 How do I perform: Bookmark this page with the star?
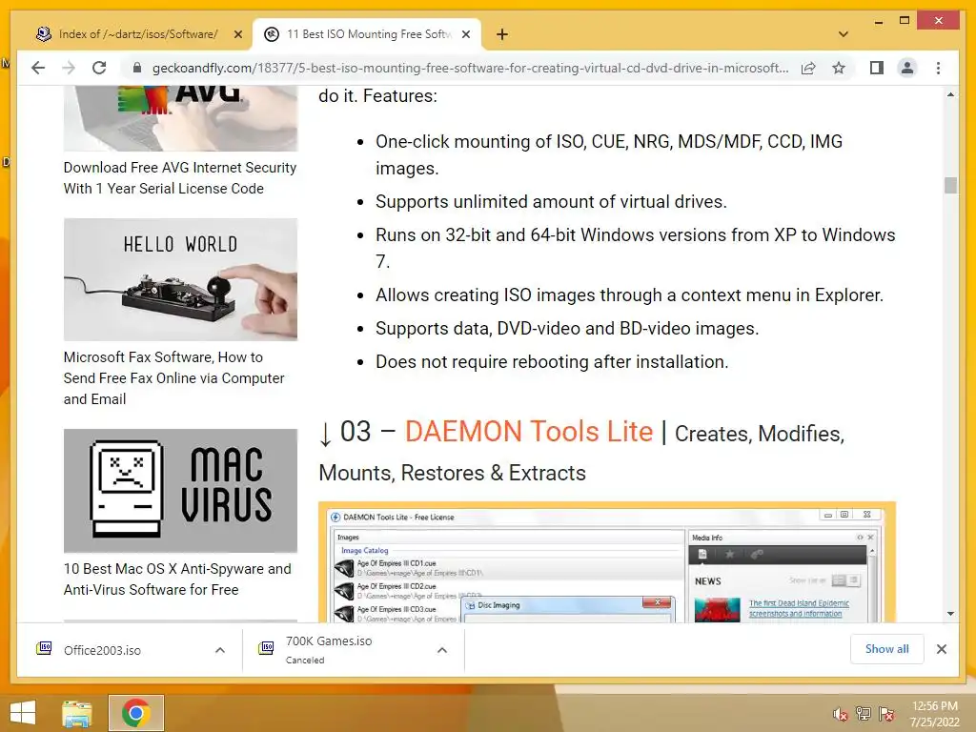[x=839, y=68]
